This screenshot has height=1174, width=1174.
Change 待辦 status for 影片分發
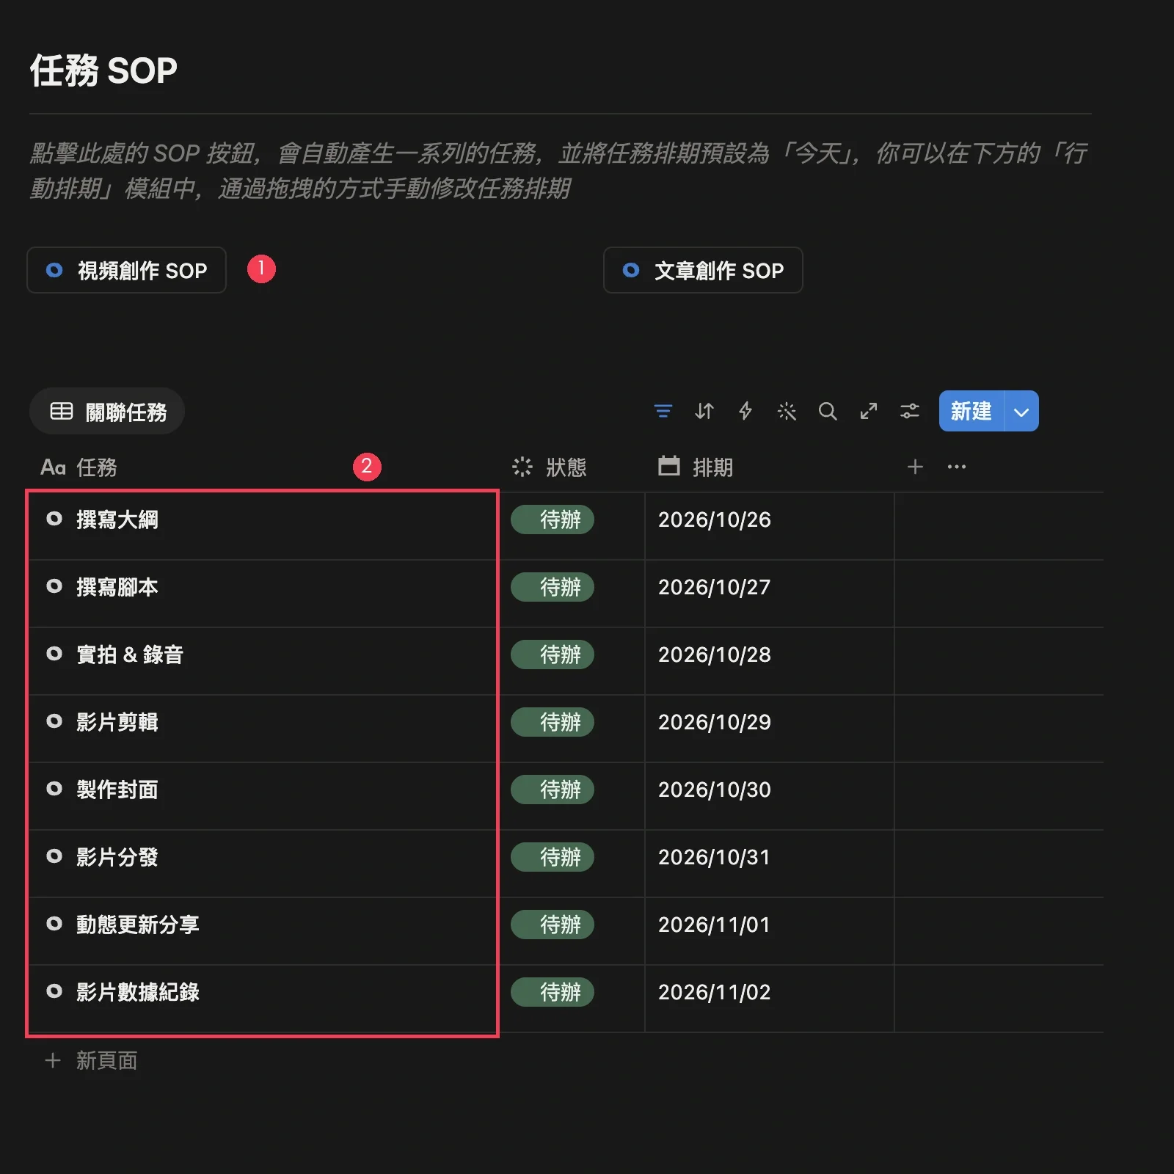pyautogui.click(x=553, y=857)
